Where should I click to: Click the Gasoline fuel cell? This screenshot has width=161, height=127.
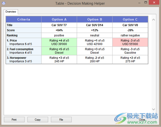pos(130,51)
